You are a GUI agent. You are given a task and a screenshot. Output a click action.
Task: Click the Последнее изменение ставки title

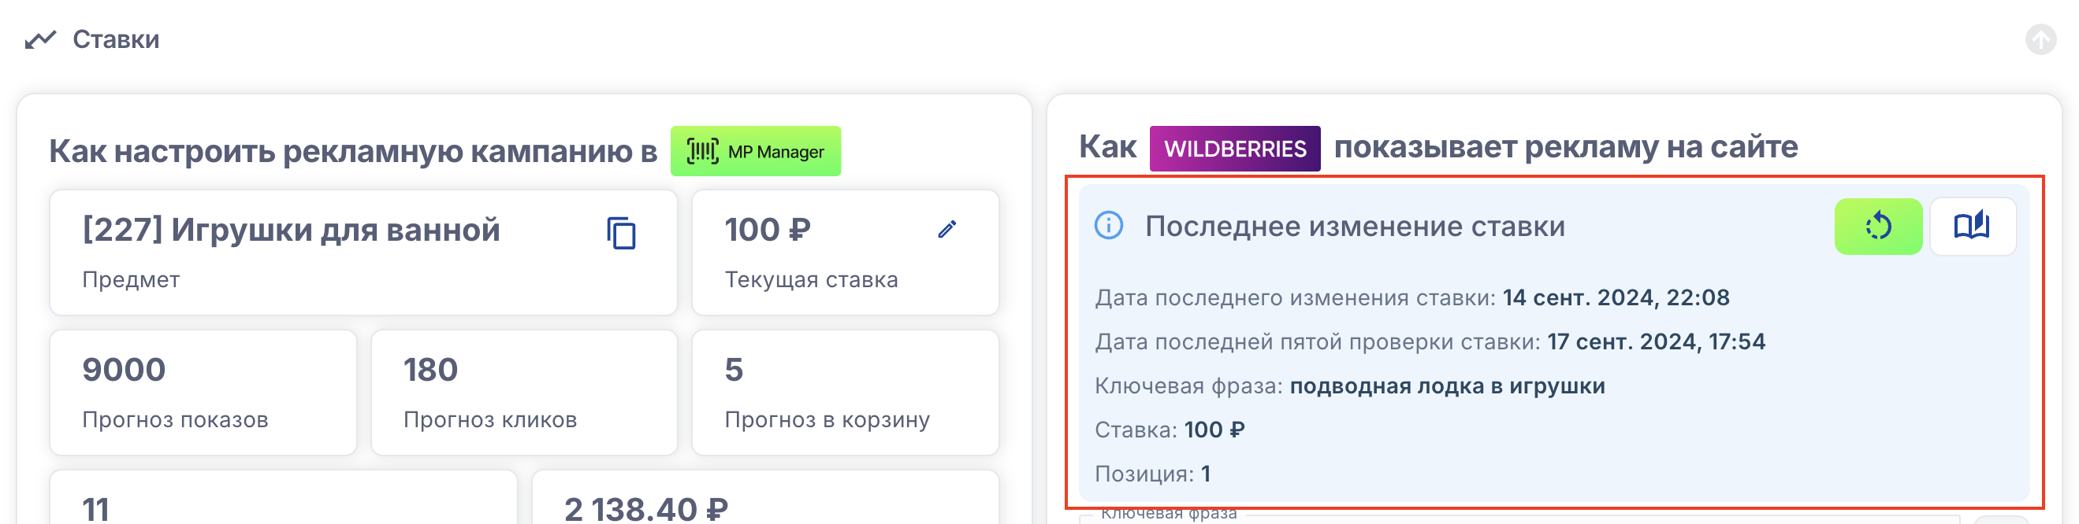[x=1354, y=227]
